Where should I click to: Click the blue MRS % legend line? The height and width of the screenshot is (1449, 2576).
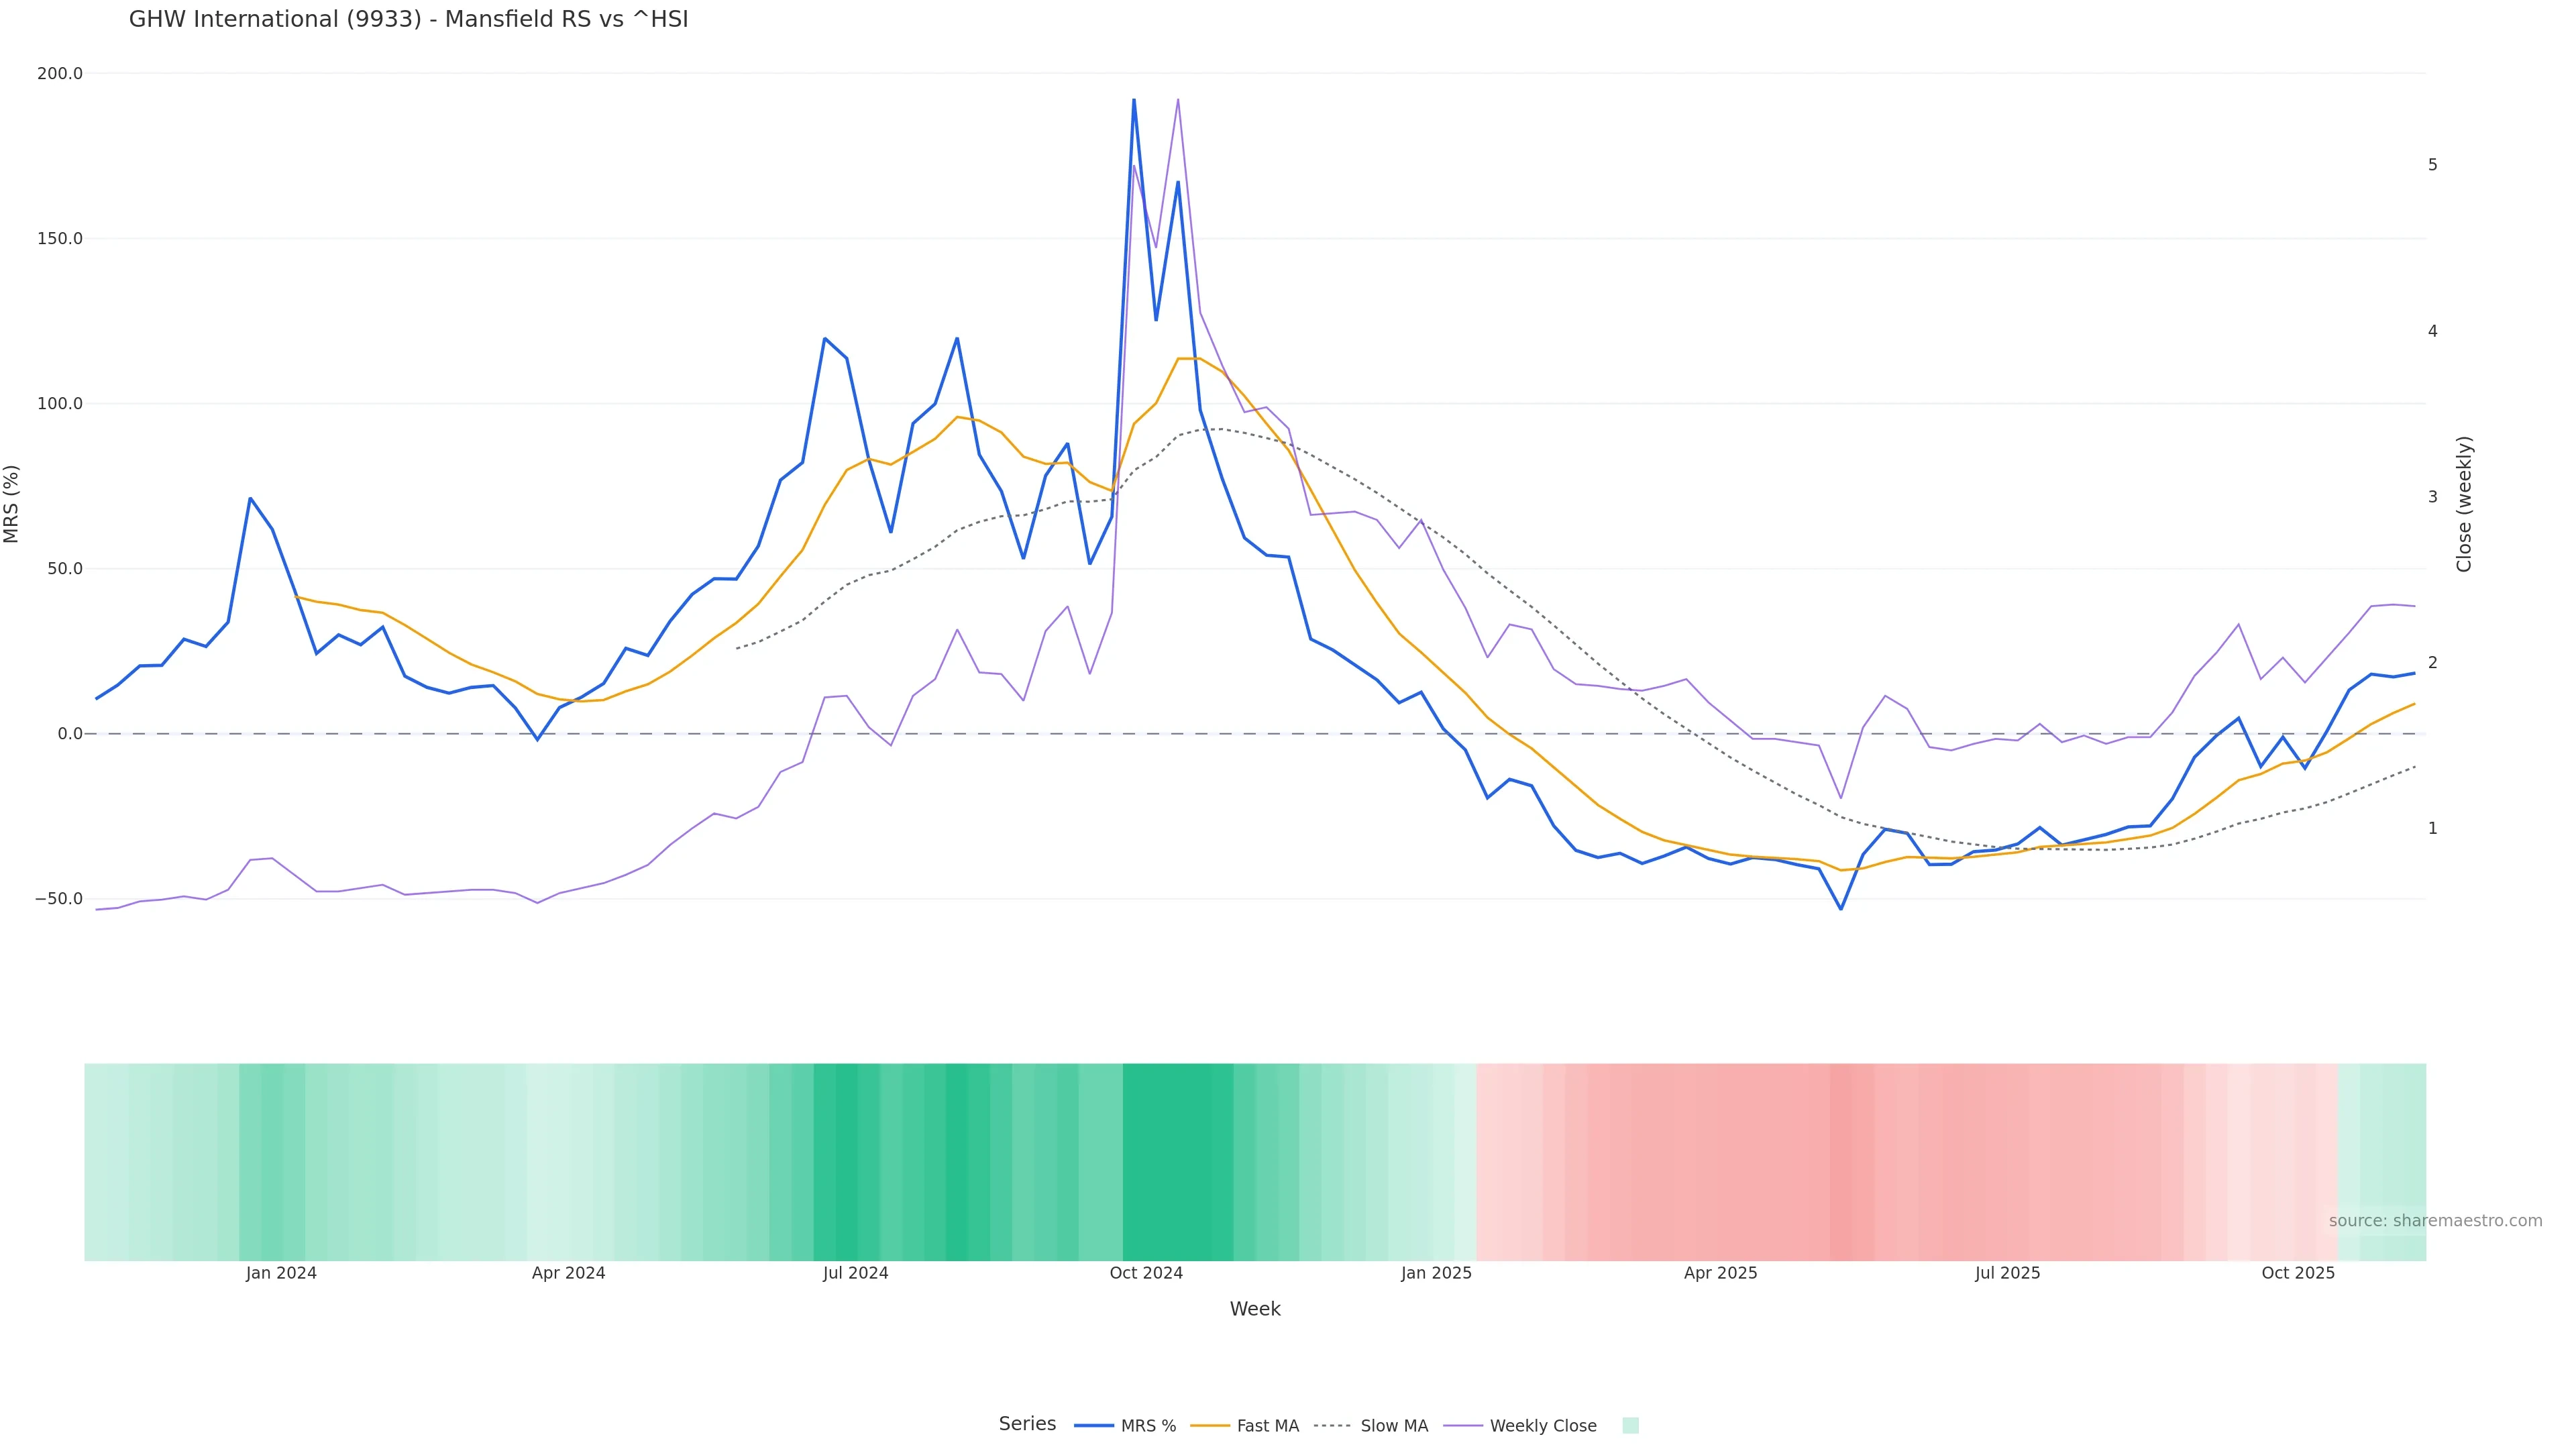point(1094,1426)
